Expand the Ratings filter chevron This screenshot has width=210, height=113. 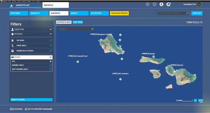coord(51,34)
